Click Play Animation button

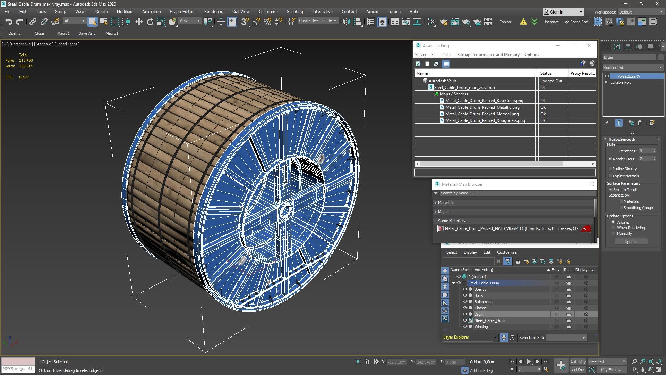[529, 361]
